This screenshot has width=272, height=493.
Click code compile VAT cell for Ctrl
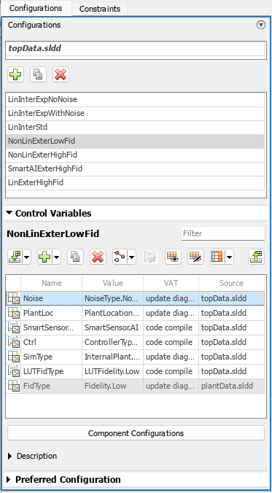click(171, 342)
